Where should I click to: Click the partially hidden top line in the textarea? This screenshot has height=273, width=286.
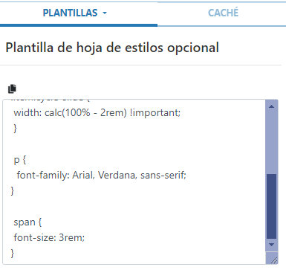pos(51,100)
